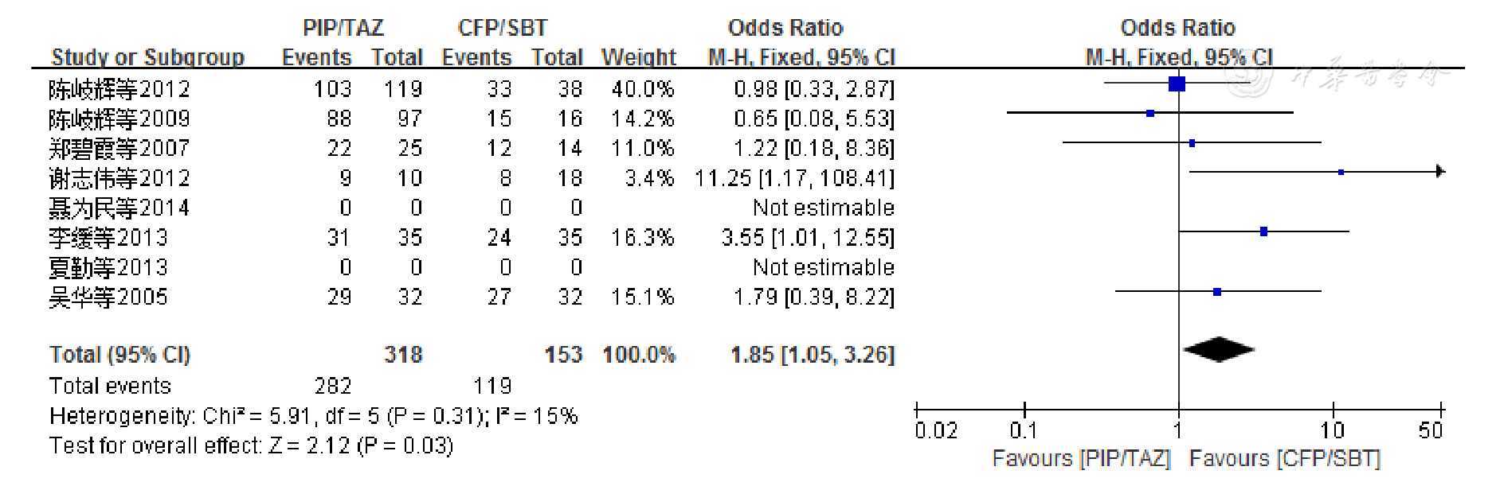The image size is (1496, 486).
Task: Click the large blue square for 陈岐辉等2012
Action: point(1177,84)
